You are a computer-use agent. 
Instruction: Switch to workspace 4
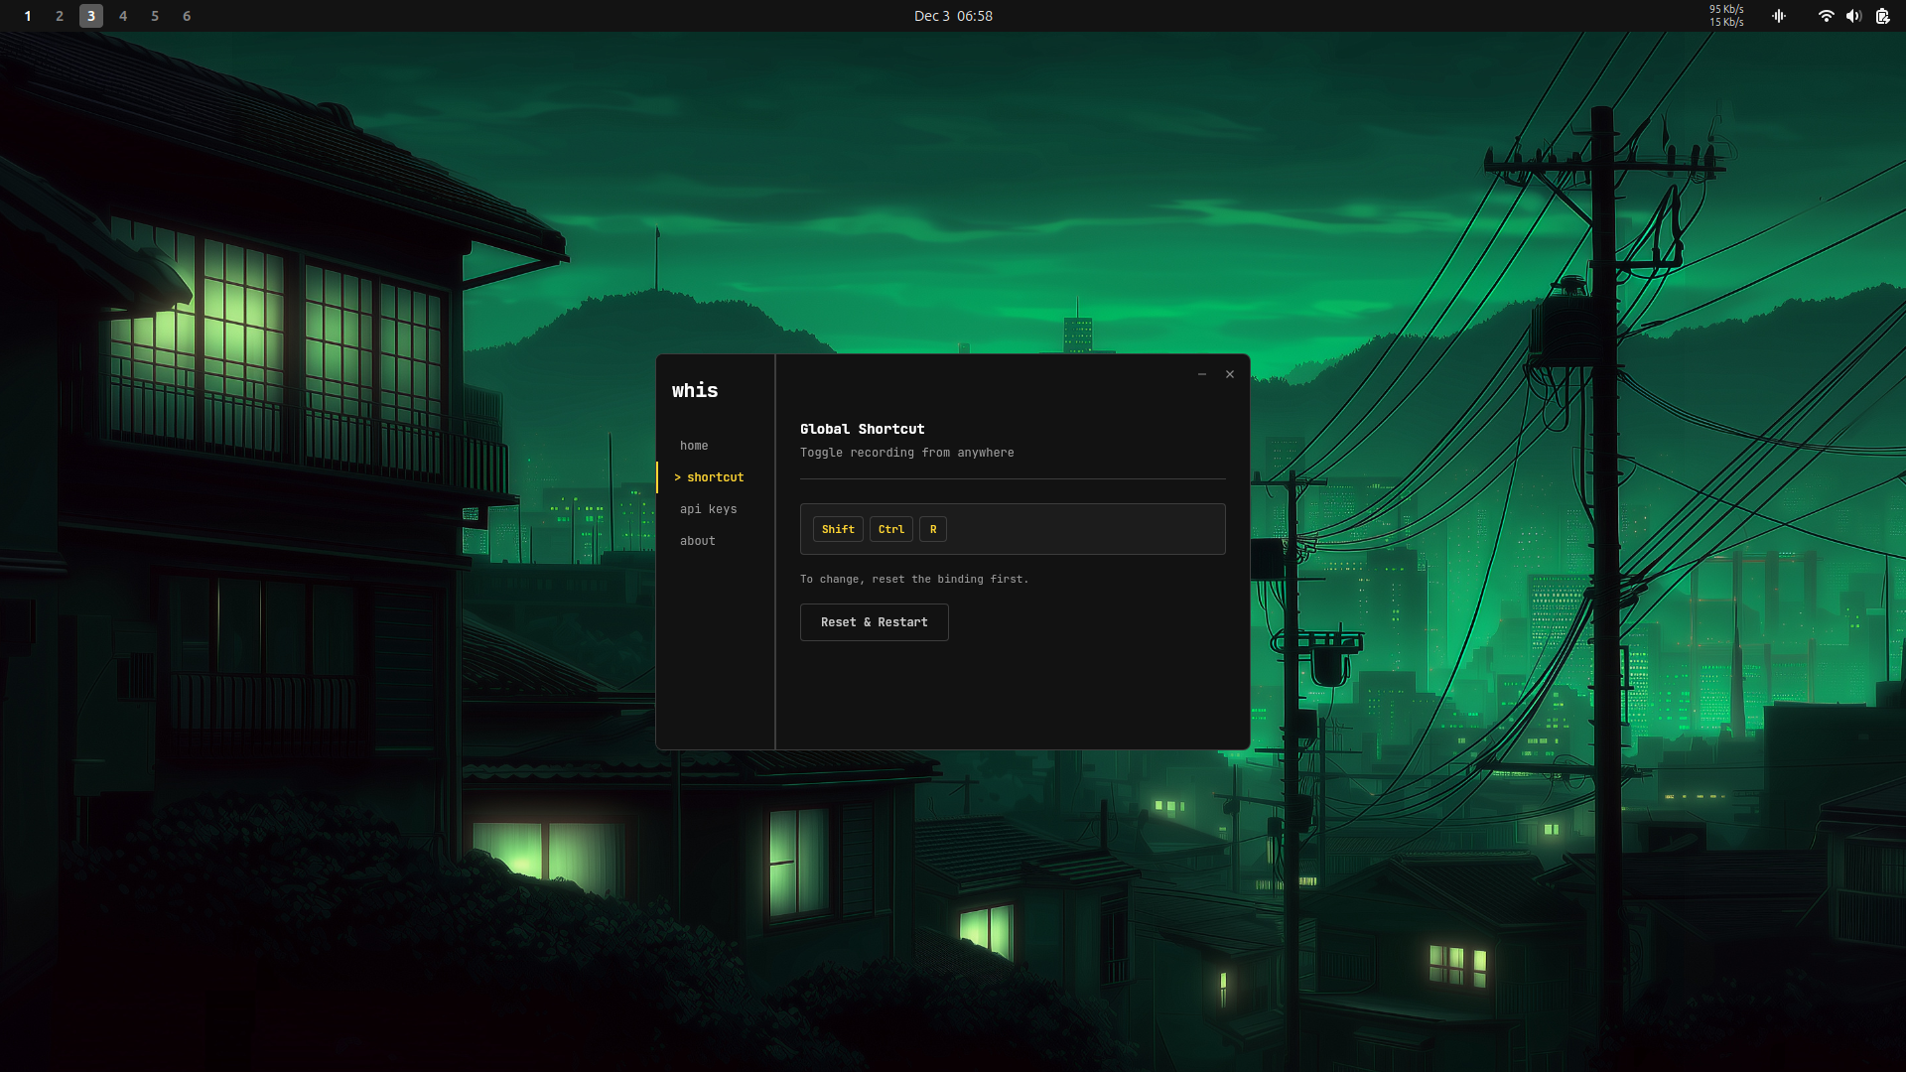[x=123, y=16]
